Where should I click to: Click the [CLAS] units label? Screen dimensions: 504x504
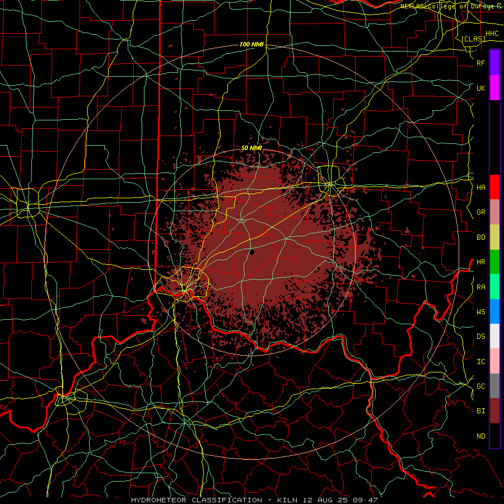pos(473,39)
